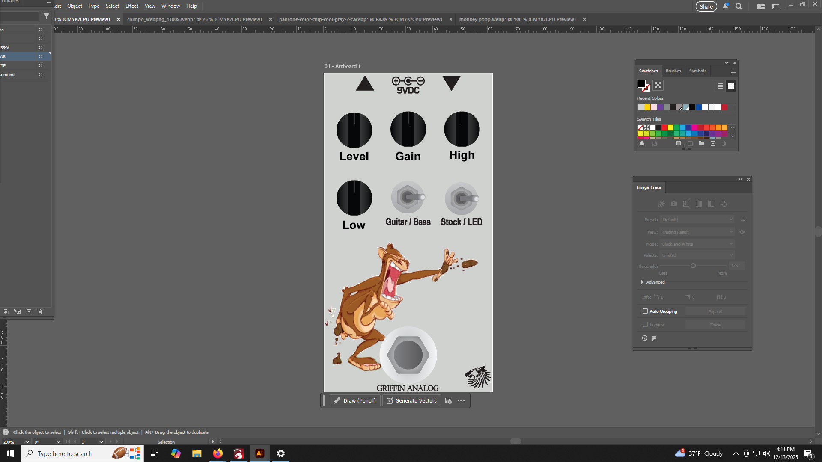Switch to the Brushes tab
The height and width of the screenshot is (462, 822).
tap(673, 71)
